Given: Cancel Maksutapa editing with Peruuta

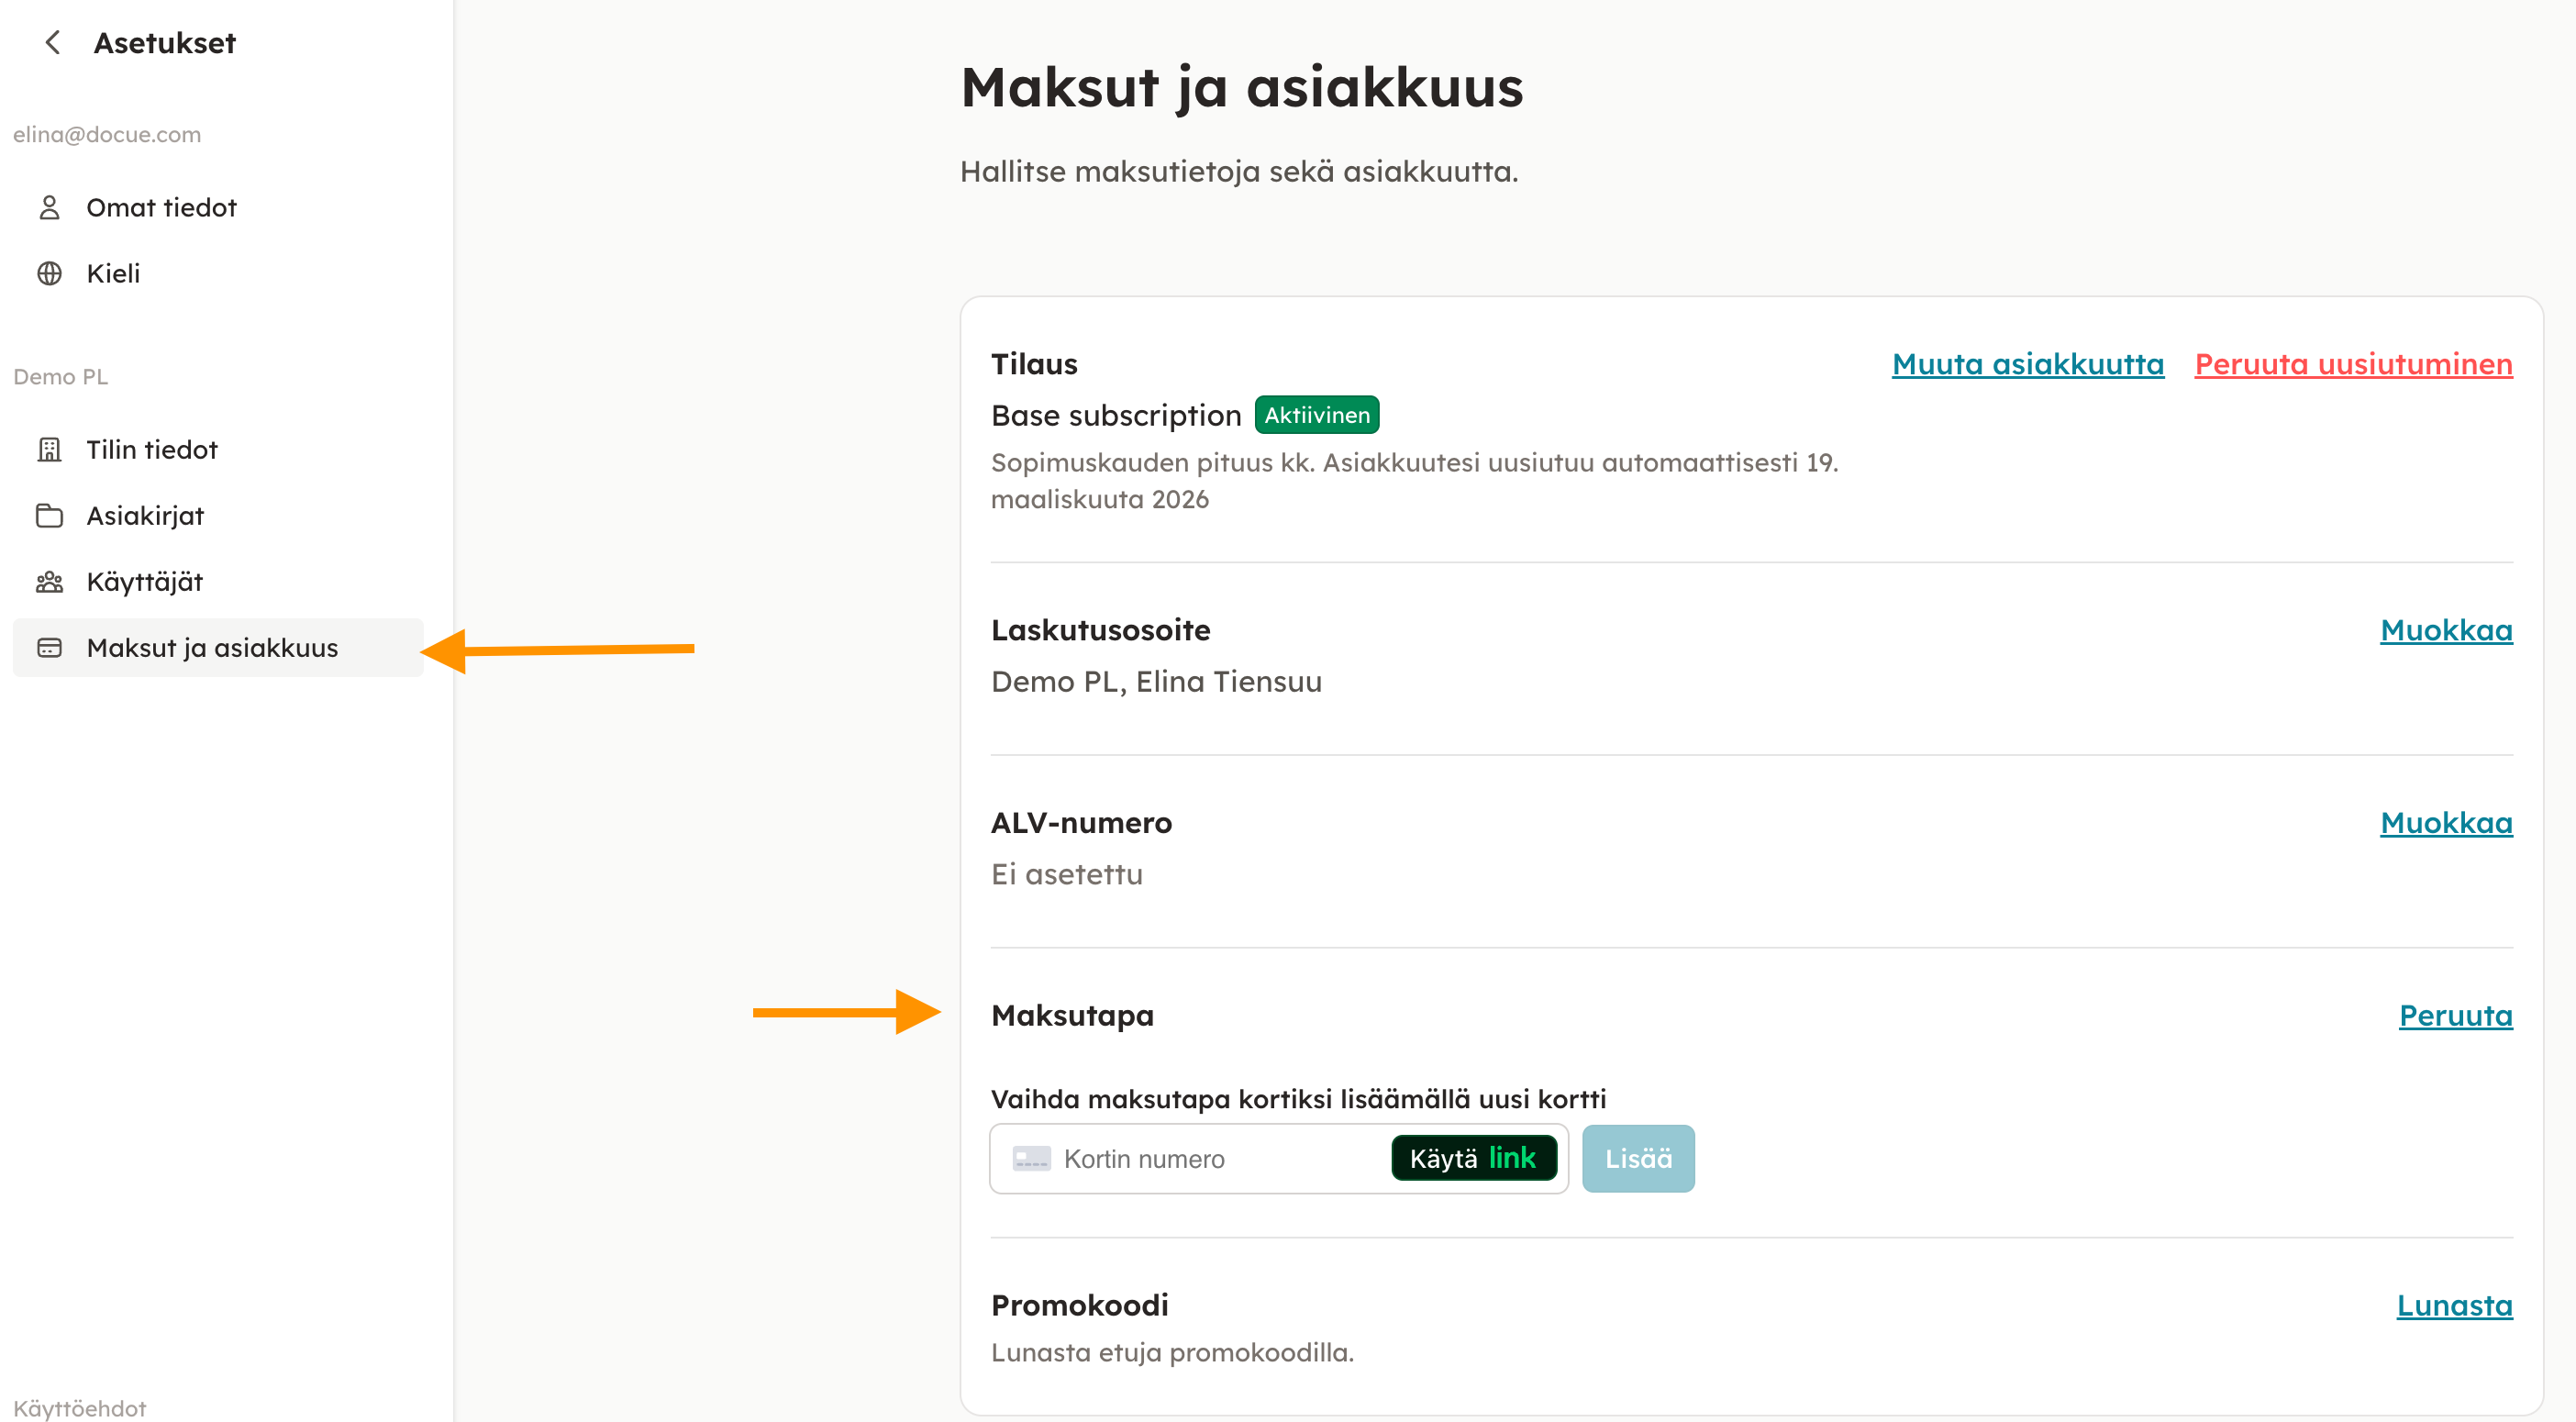Looking at the screenshot, I should coord(2454,1015).
